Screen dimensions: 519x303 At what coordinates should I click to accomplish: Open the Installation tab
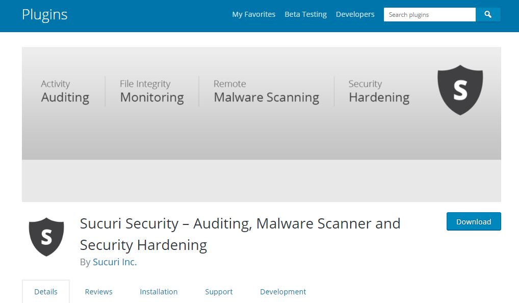tap(159, 292)
